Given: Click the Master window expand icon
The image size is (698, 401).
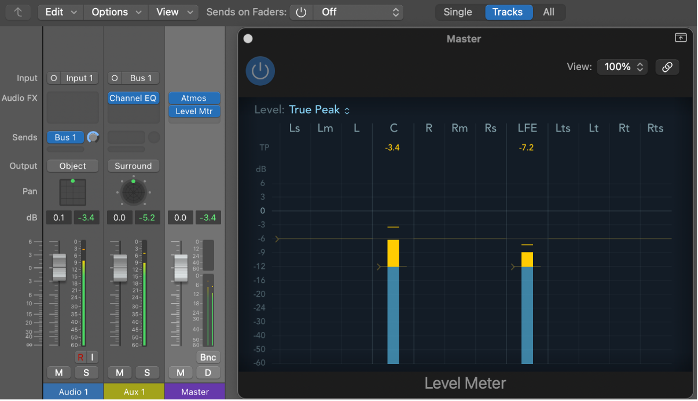Looking at the screenshot, I should 681,38.
